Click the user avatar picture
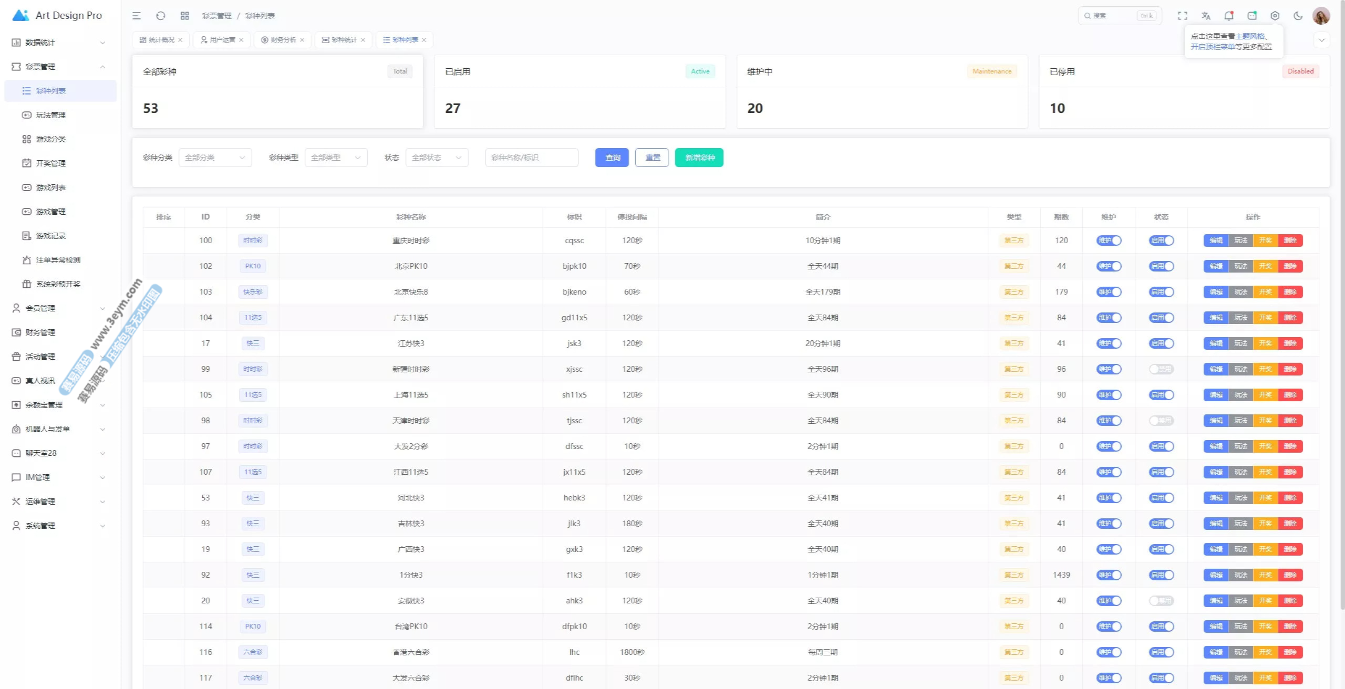1345x689 pixels. [x=1321, y=16]
